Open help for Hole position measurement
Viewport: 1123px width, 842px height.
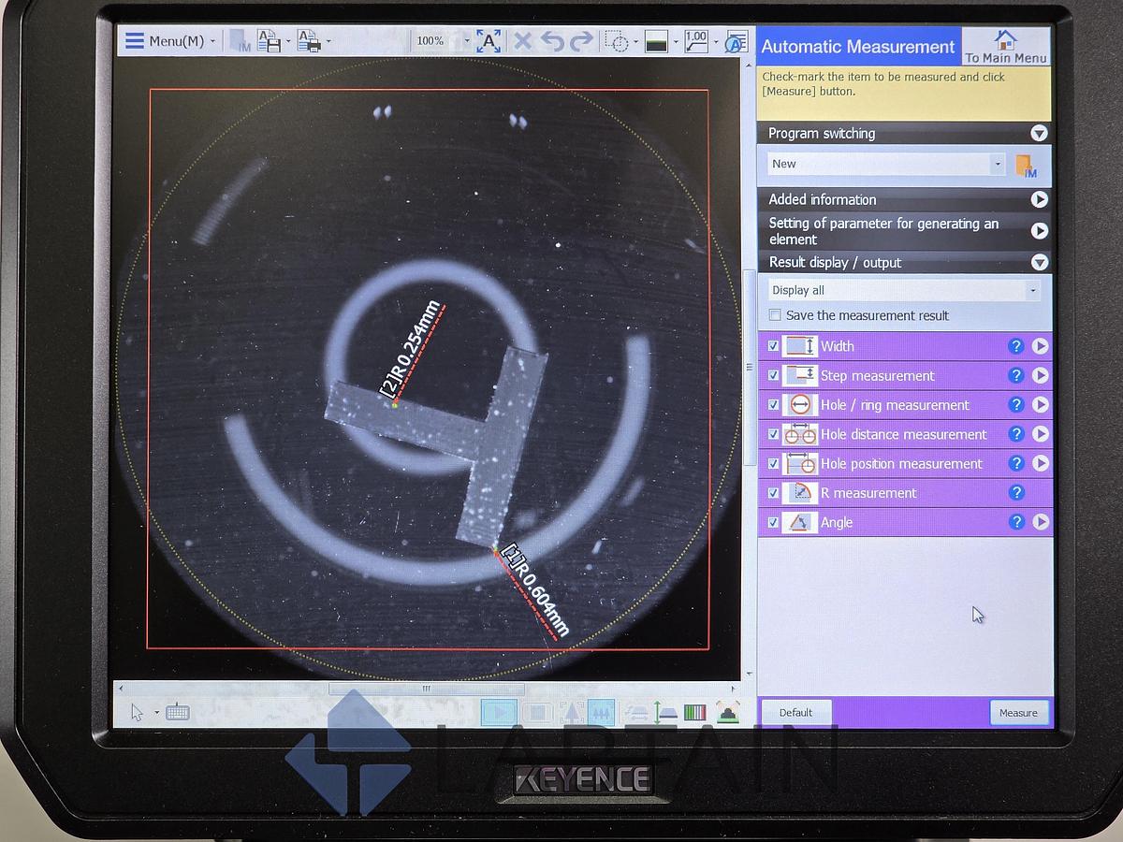click(1016, 463)
